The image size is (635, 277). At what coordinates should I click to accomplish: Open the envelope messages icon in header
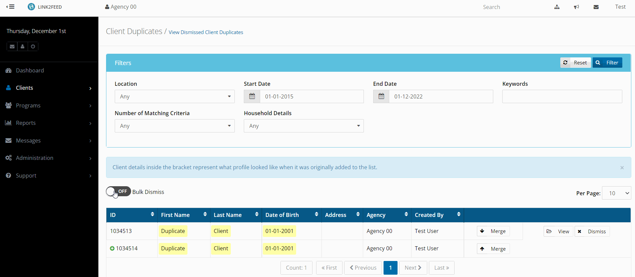pyautogui.click(x=596, y=7)
